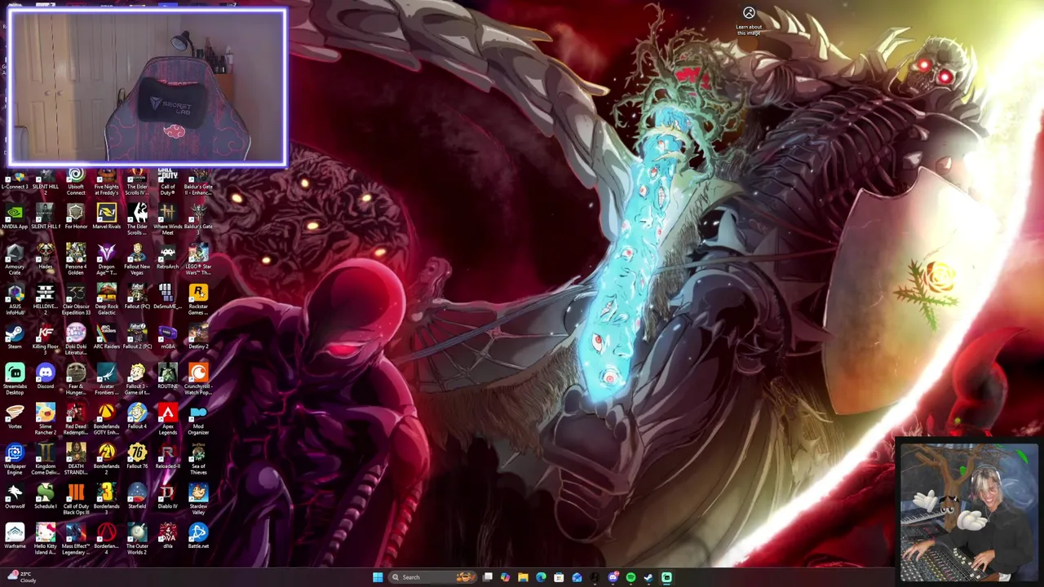
Task: Open the Battle.net desktop shortcut
Action: tap(198, 536)
